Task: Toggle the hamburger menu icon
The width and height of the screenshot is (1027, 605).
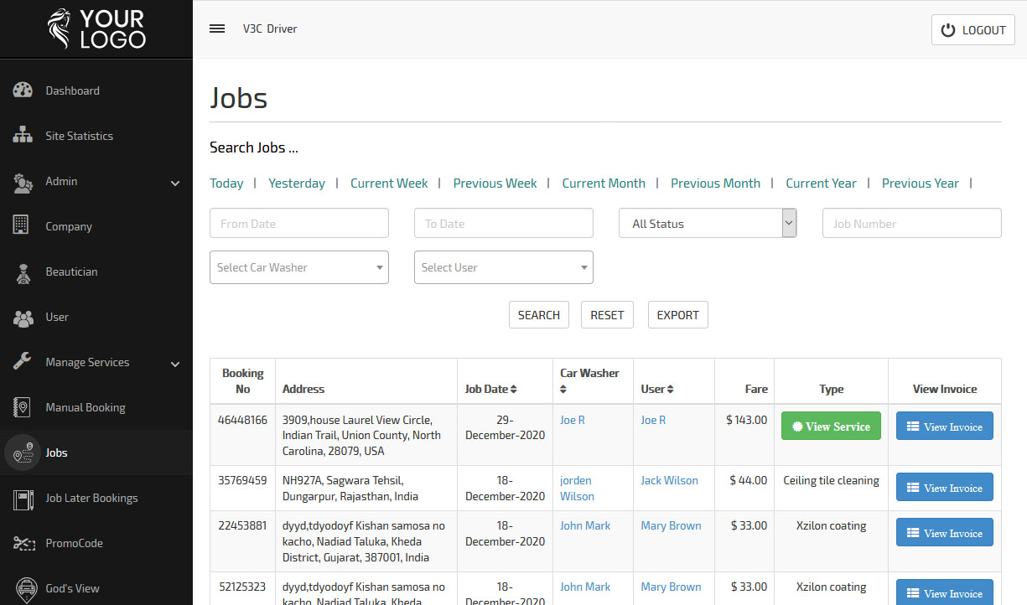Action: 217,28
